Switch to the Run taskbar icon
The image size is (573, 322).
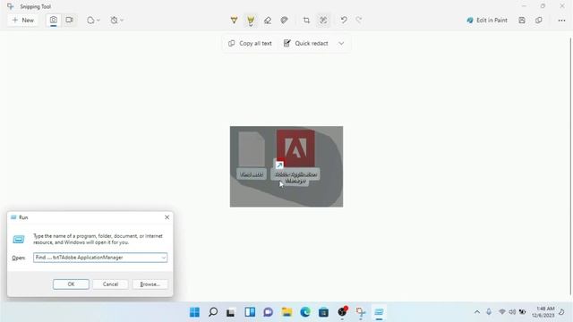(x=379, y=312)
